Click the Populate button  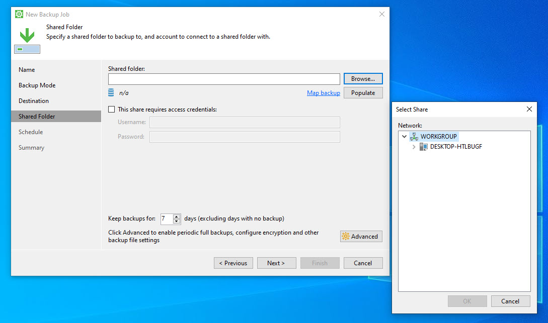coord(363,93)
